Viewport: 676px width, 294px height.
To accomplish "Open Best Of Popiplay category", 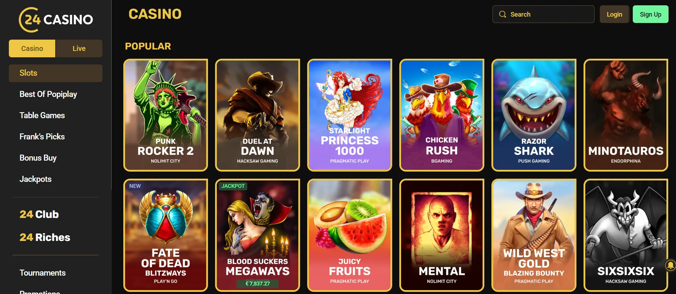I will point(48,94).
